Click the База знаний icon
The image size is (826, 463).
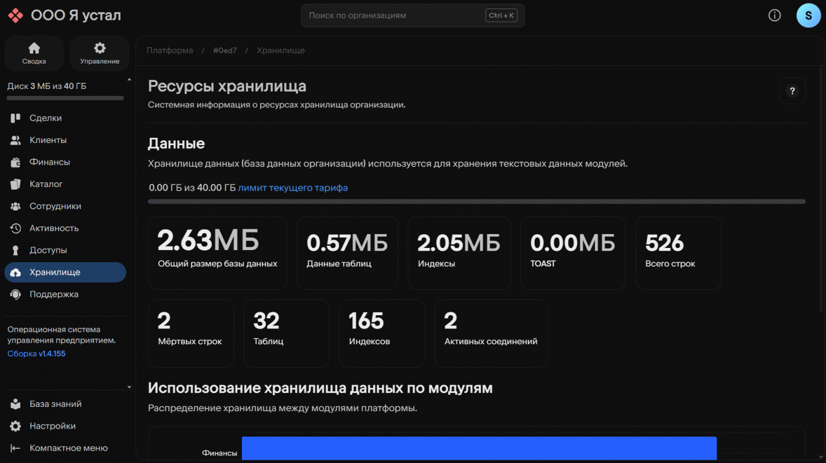click(x=15, y=404)
